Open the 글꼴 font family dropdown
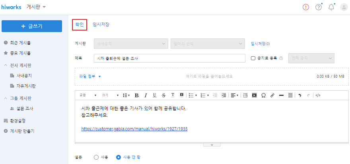Image resolution: width=350 pixels, height=164 pixels. (x=88, y=95)
